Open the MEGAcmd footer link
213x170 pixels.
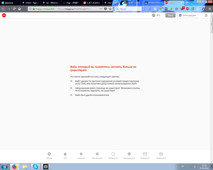point(161,156)
